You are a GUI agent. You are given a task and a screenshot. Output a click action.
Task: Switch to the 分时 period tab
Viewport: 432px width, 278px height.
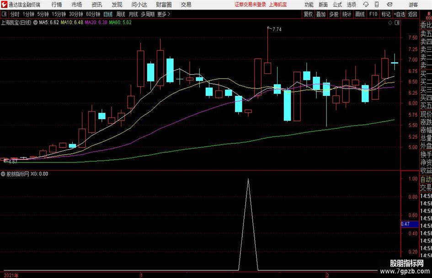click(15, 14)
